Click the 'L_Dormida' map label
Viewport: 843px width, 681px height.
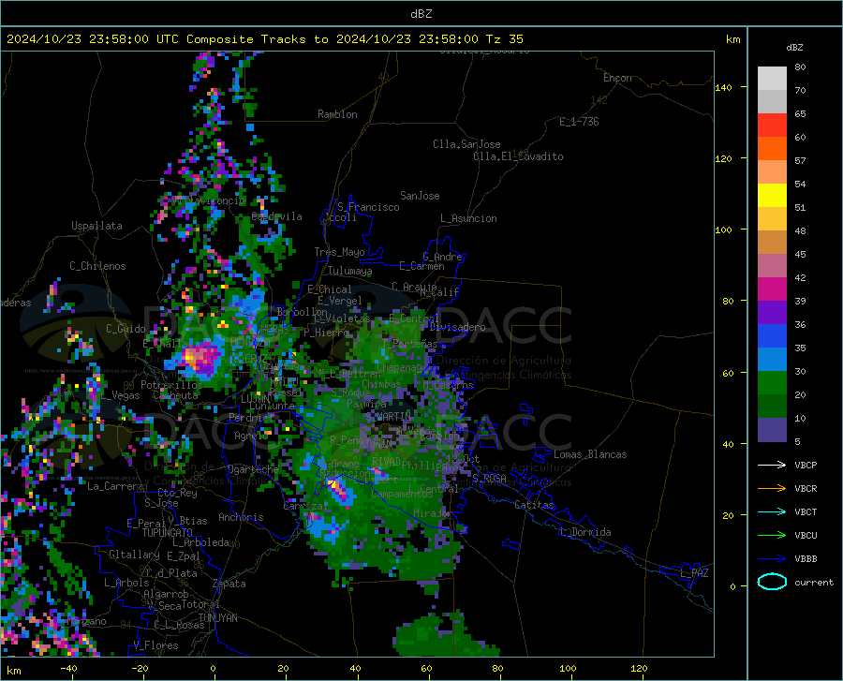pyautogui.click(x=584, y=532)
